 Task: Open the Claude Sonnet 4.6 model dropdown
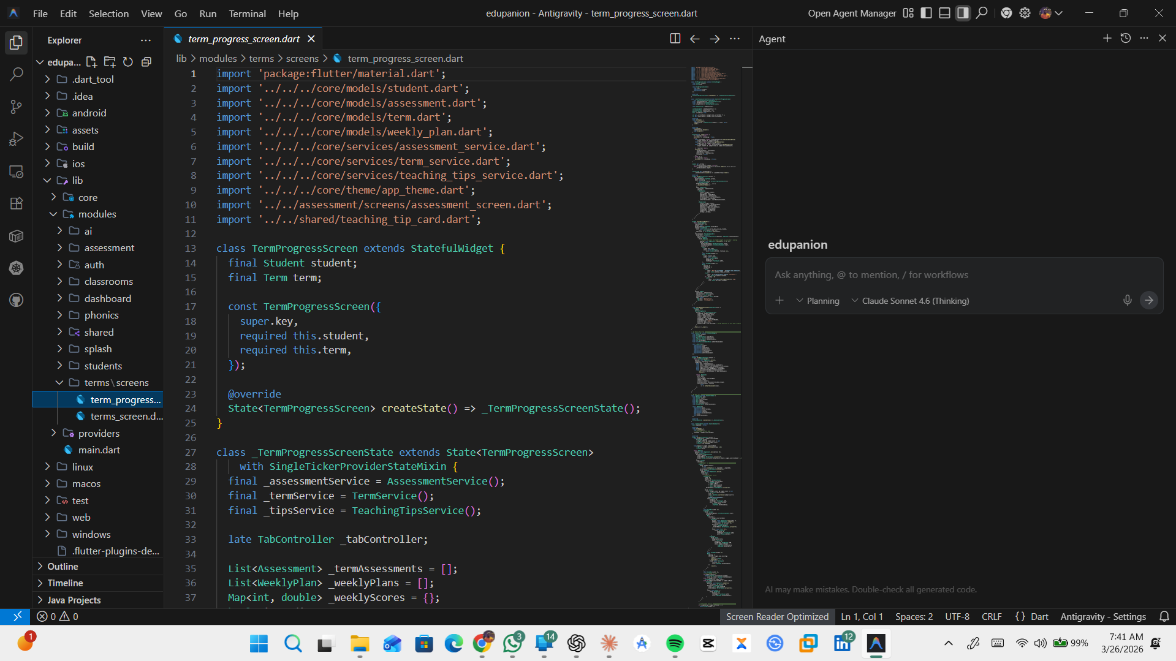(910, 301)
